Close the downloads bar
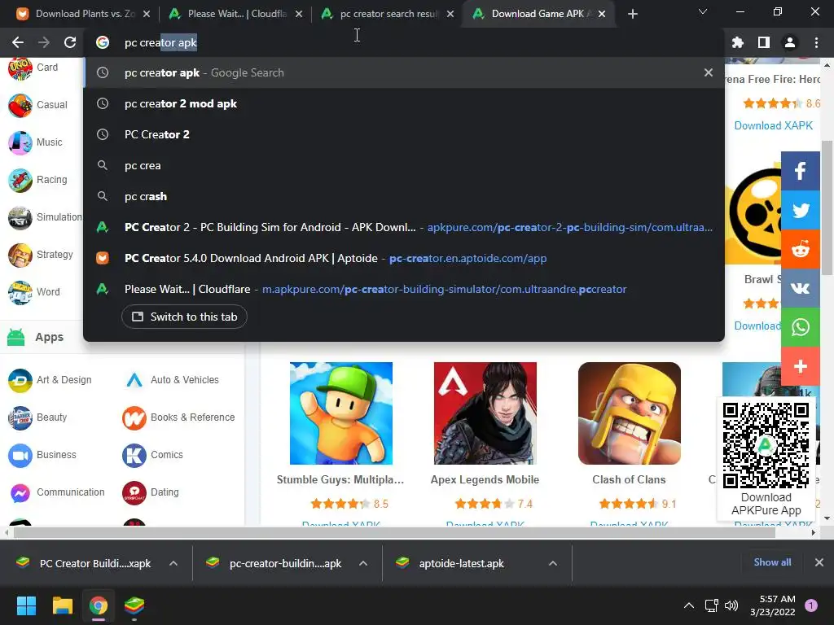This screenshot has width=834, height=625. tap(819, 562)
